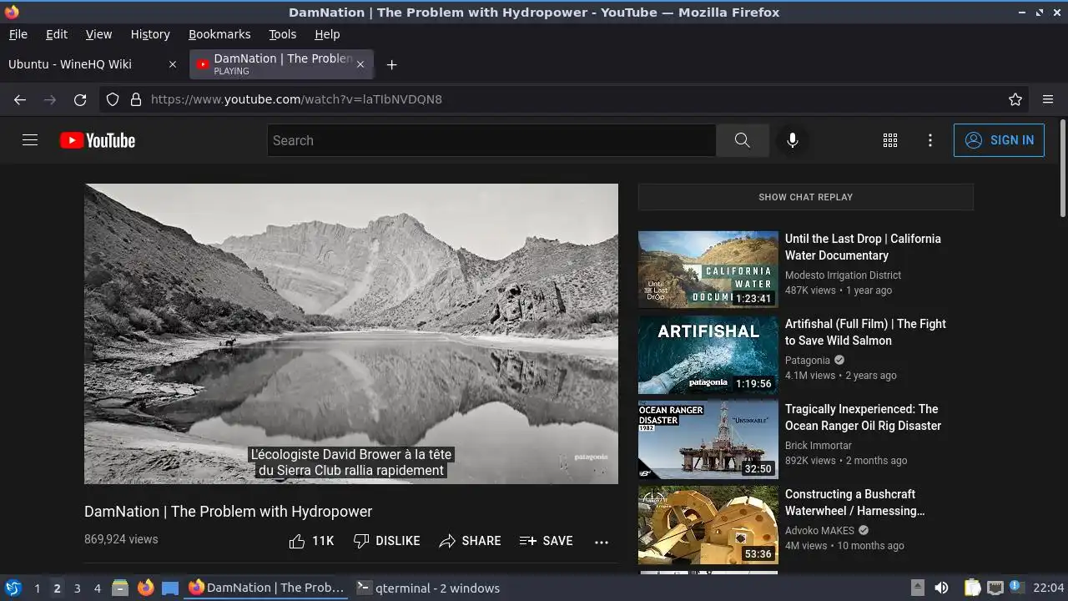Bookmark this page with star icon

tap(1015, 99)
